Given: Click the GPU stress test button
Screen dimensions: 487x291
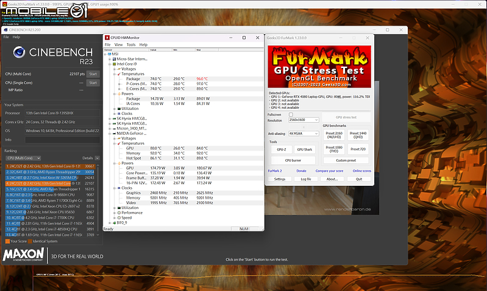Looking at the screenshot, I should pos(346,117).
